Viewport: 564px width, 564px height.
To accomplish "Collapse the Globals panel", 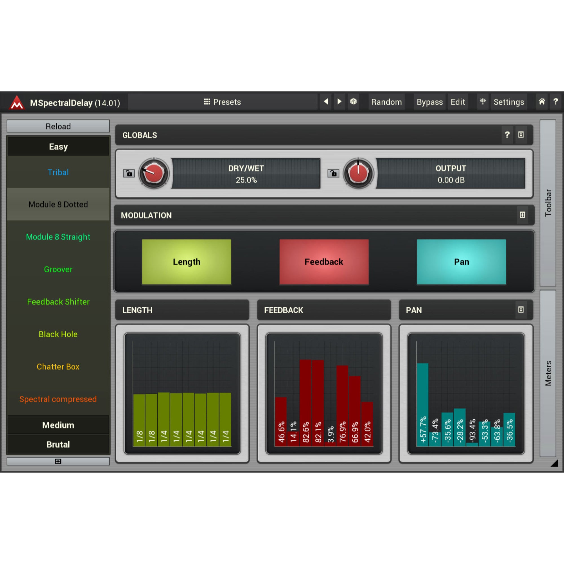I will point(521,135).
